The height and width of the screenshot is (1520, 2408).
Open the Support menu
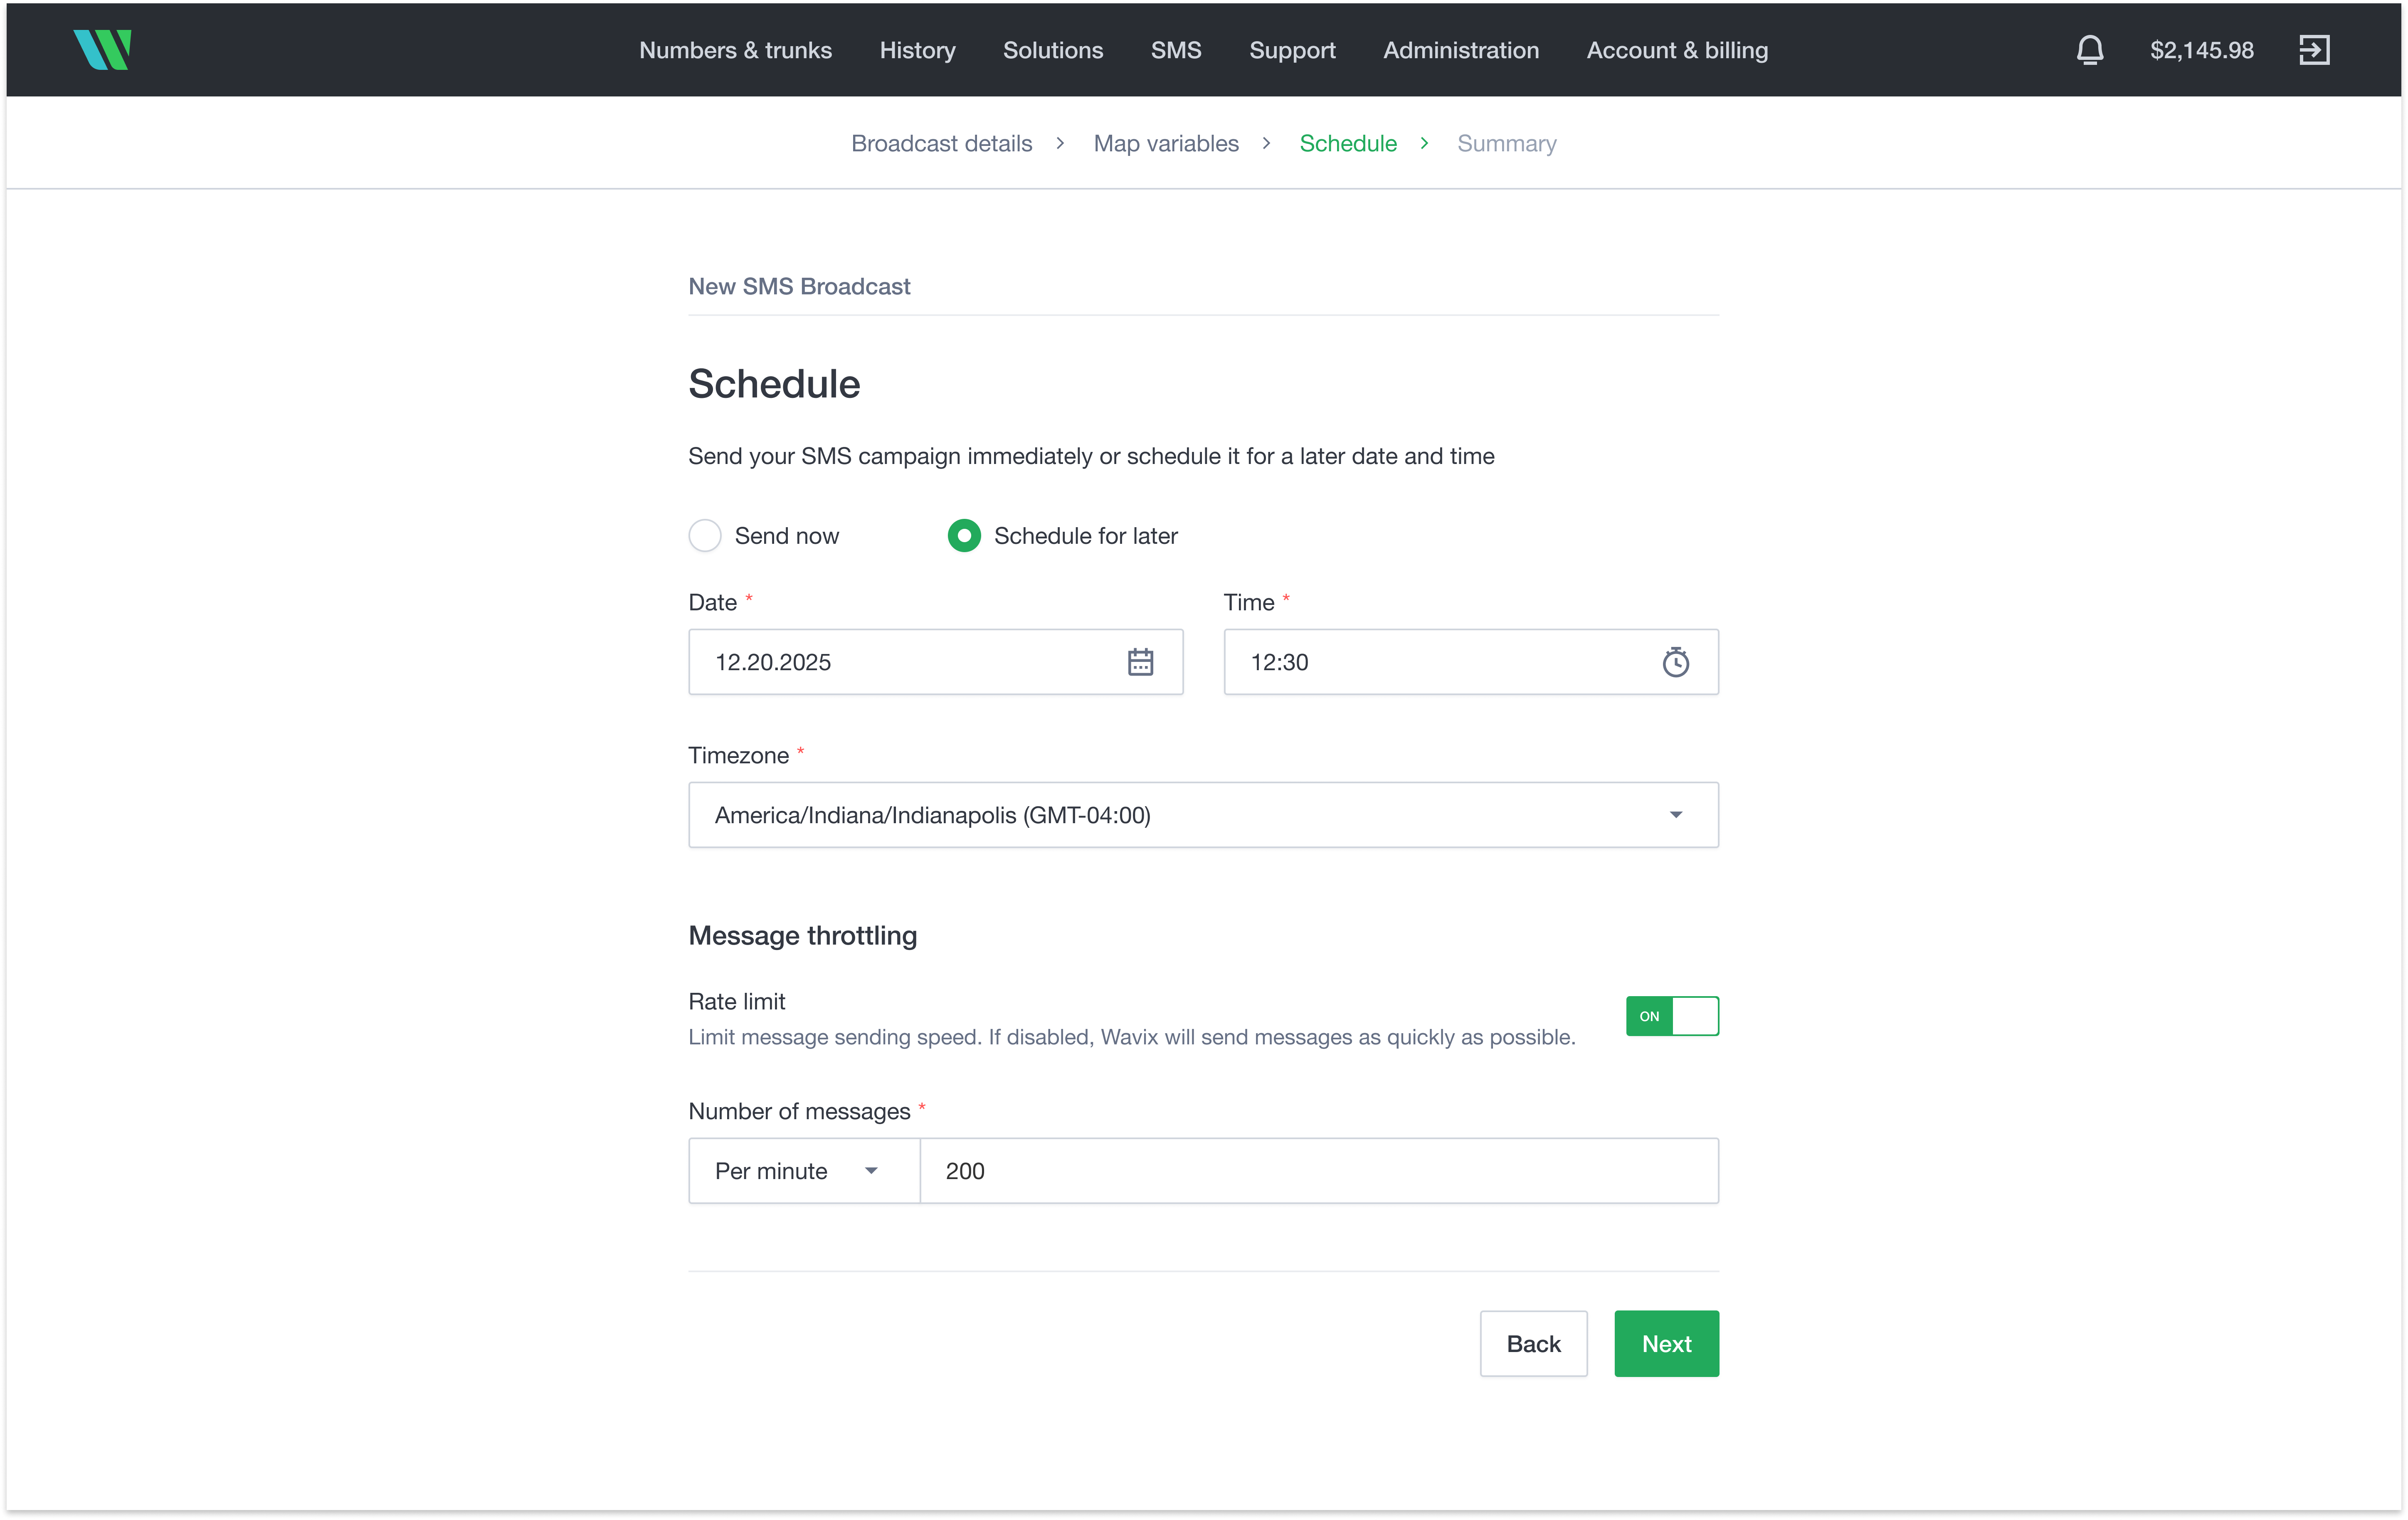(x=1292, y=50)
